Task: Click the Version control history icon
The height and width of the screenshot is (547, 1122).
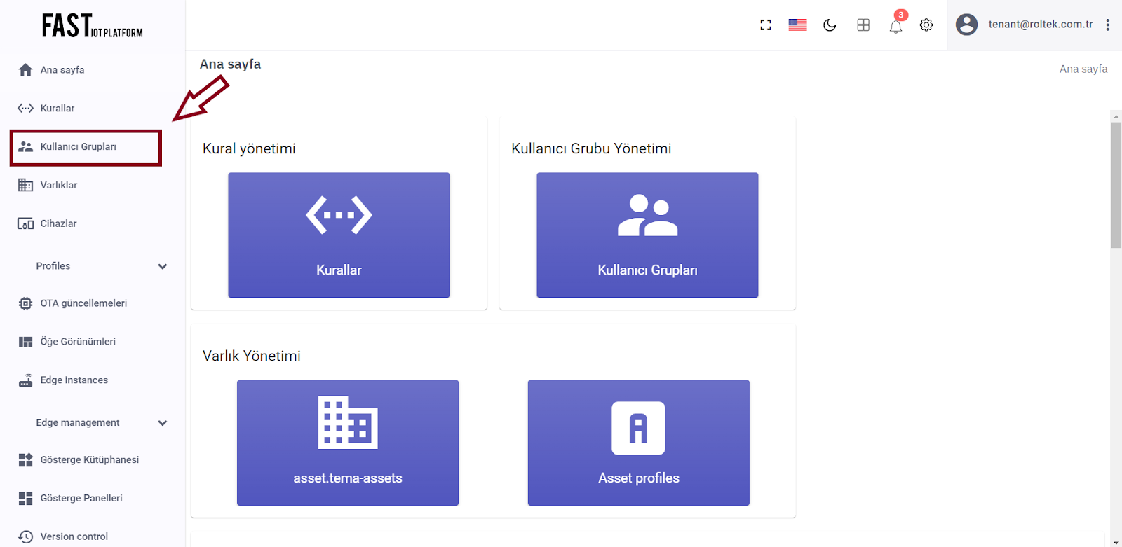Action: pos(26,536)
